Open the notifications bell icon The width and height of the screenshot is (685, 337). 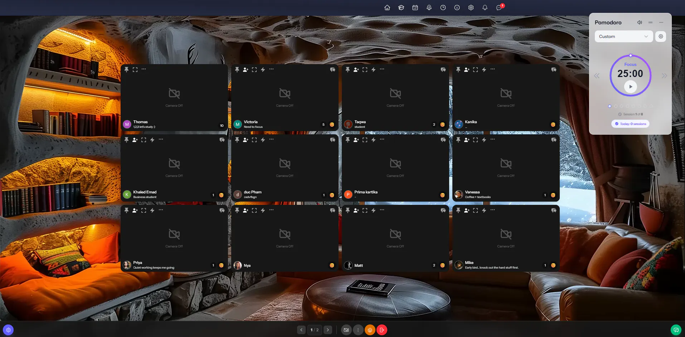(x=485, y=8)
